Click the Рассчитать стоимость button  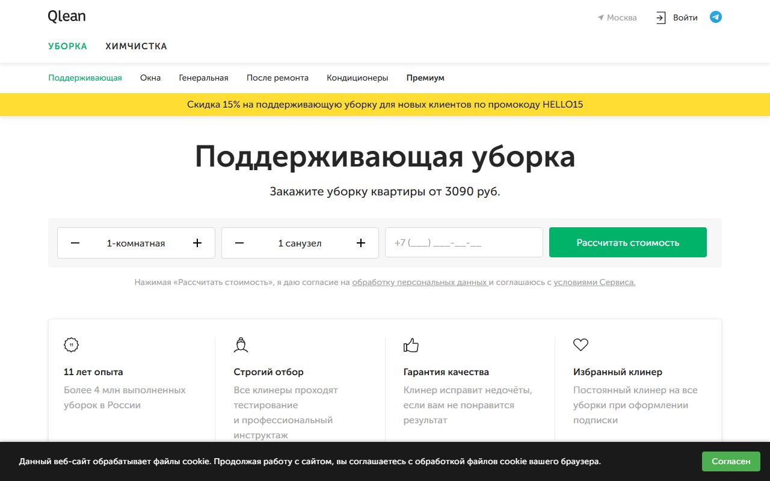628,243
